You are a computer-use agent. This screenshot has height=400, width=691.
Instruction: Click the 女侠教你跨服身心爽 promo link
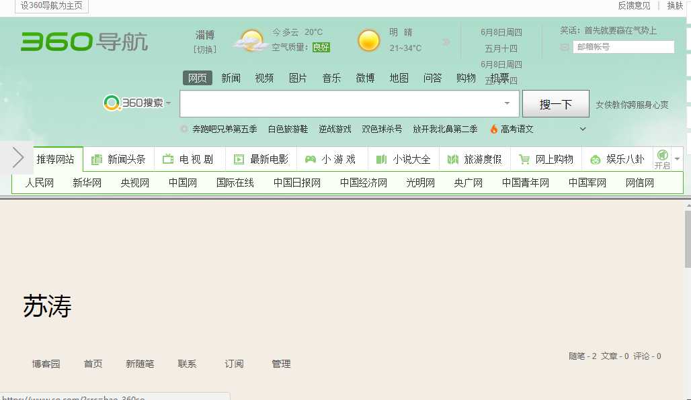point(632,105)
